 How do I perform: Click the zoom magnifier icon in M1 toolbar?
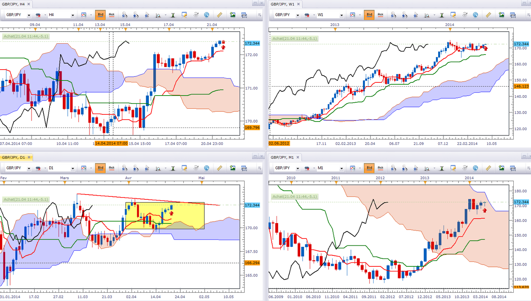click(x=427, y=168)
